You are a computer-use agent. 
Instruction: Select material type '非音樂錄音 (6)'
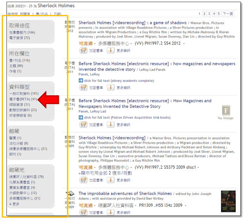pyautogui.click(x=20, y=115)
